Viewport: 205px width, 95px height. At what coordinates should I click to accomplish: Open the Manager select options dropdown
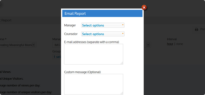pyautogui.click(x=103, y=25)
